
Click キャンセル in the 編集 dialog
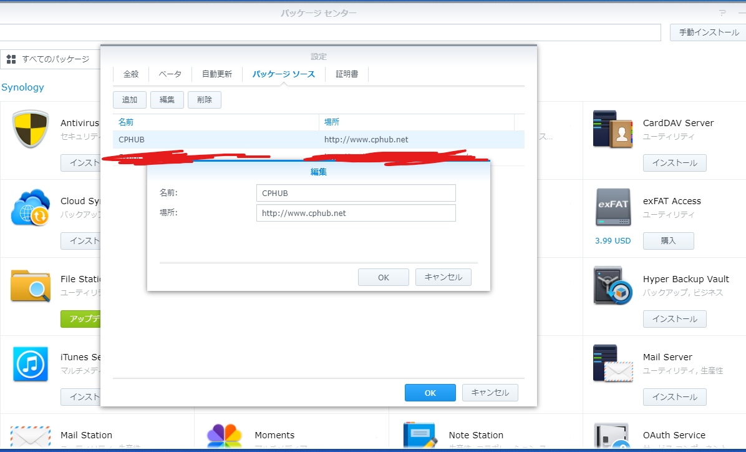443,277
